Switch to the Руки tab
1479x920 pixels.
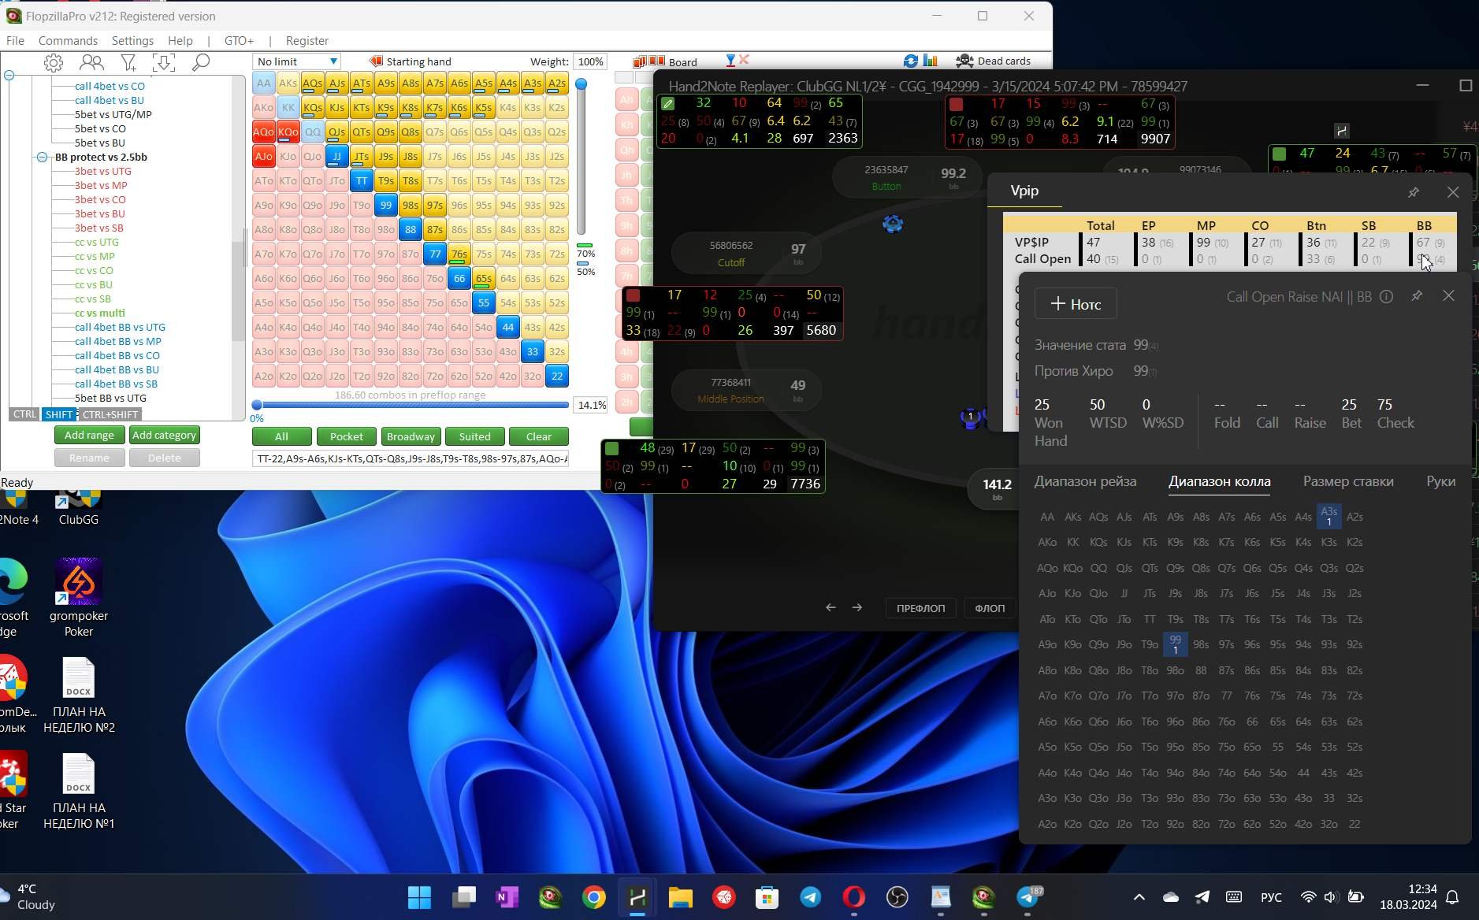(1440, 481)
